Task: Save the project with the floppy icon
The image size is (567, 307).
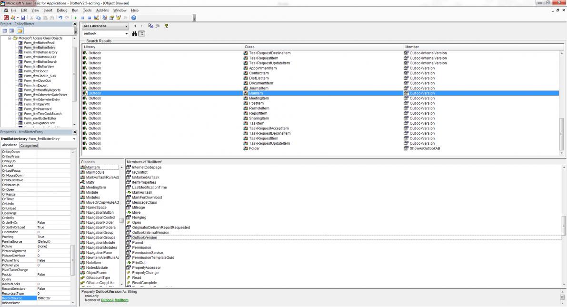Action: (23, 18)
